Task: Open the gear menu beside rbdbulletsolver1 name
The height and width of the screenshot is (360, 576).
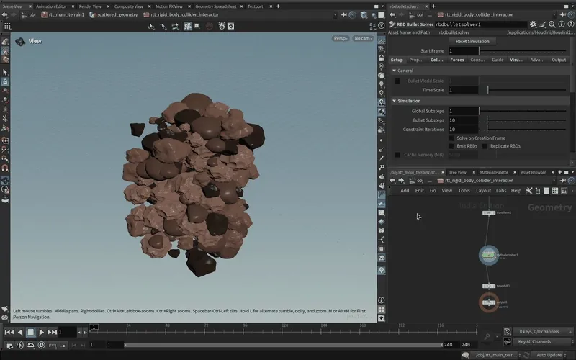Action: point(533,24)
